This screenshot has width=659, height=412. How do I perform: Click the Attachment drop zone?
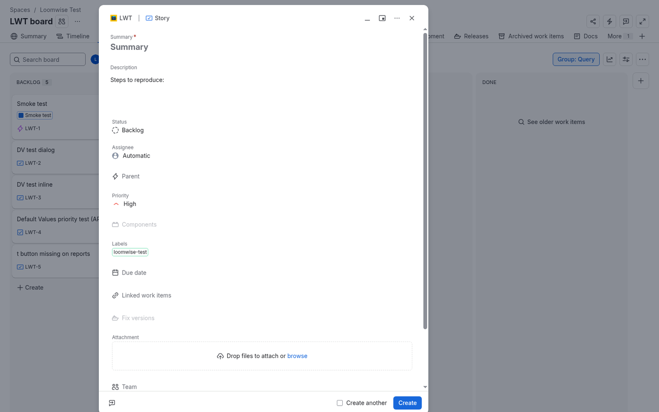tap(262, 356)
